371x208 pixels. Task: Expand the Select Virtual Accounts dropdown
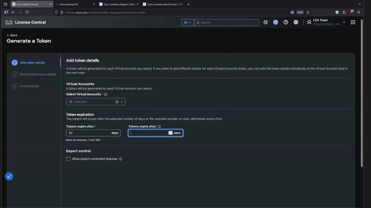coord(122,102)
